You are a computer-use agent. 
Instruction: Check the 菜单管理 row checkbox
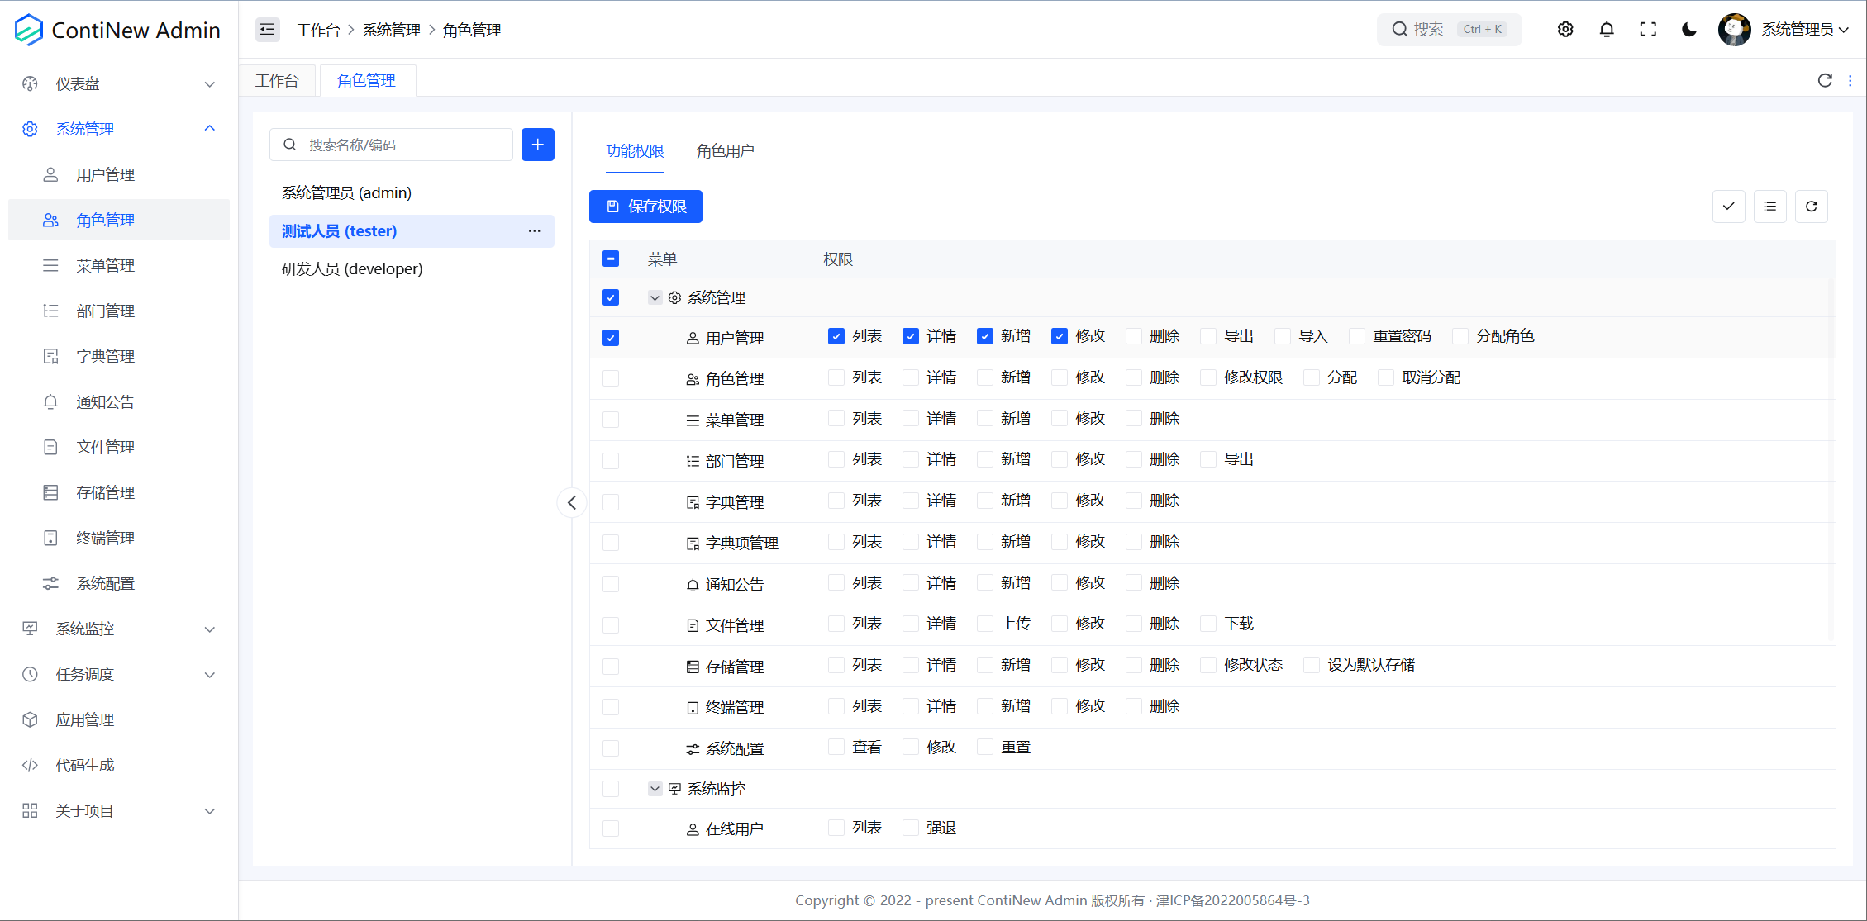[x=611, y=420]
